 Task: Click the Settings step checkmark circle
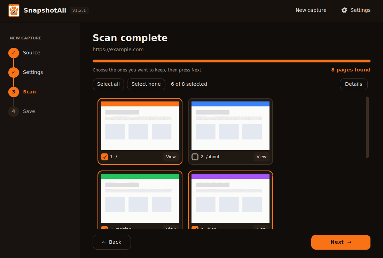14,73
